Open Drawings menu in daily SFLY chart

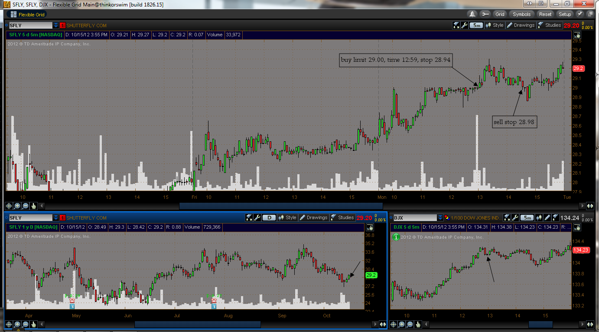[313, 217]
